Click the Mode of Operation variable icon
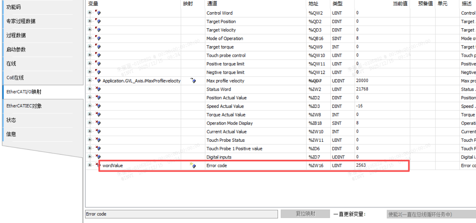This screenshot has height=223, width=476. tap(98, 38)
